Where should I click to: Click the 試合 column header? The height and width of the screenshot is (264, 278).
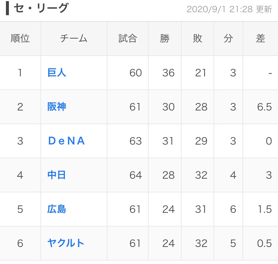(x=128, y=39)
